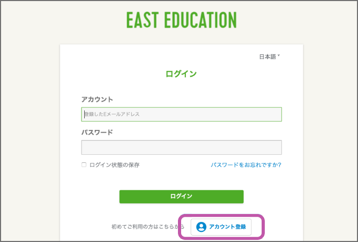This screenshot has width=358, height=242.
Task: Focus the パスワード input field
Action: coord(182,147)
